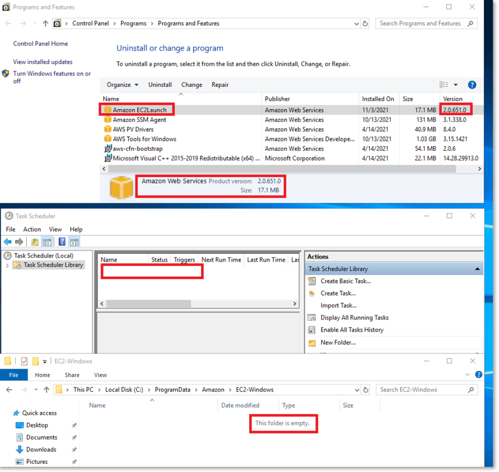Refresh the Programs and Features address bar

[x=365, y=23]
